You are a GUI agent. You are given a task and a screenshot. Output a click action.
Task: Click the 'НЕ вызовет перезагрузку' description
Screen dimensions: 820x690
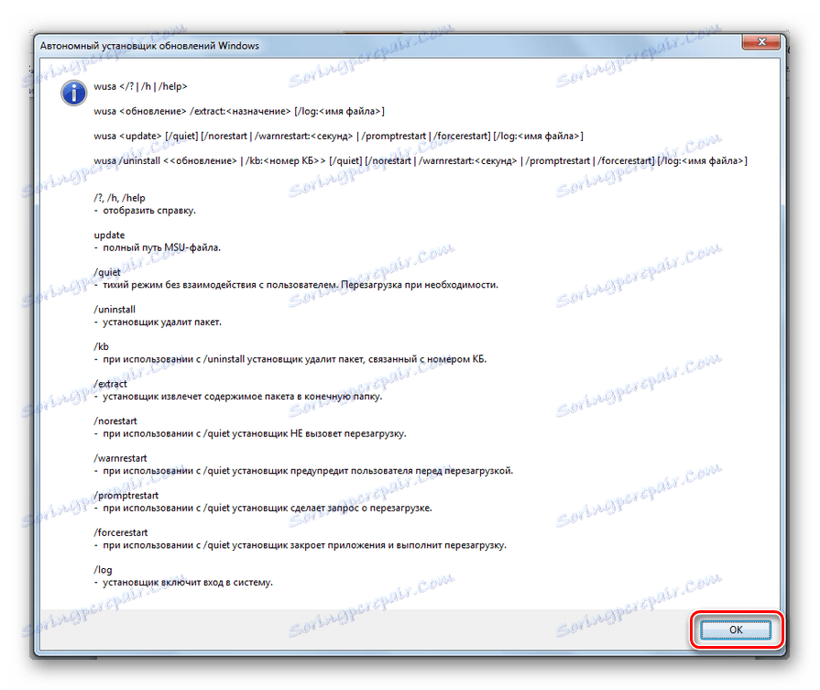(250, 433)
